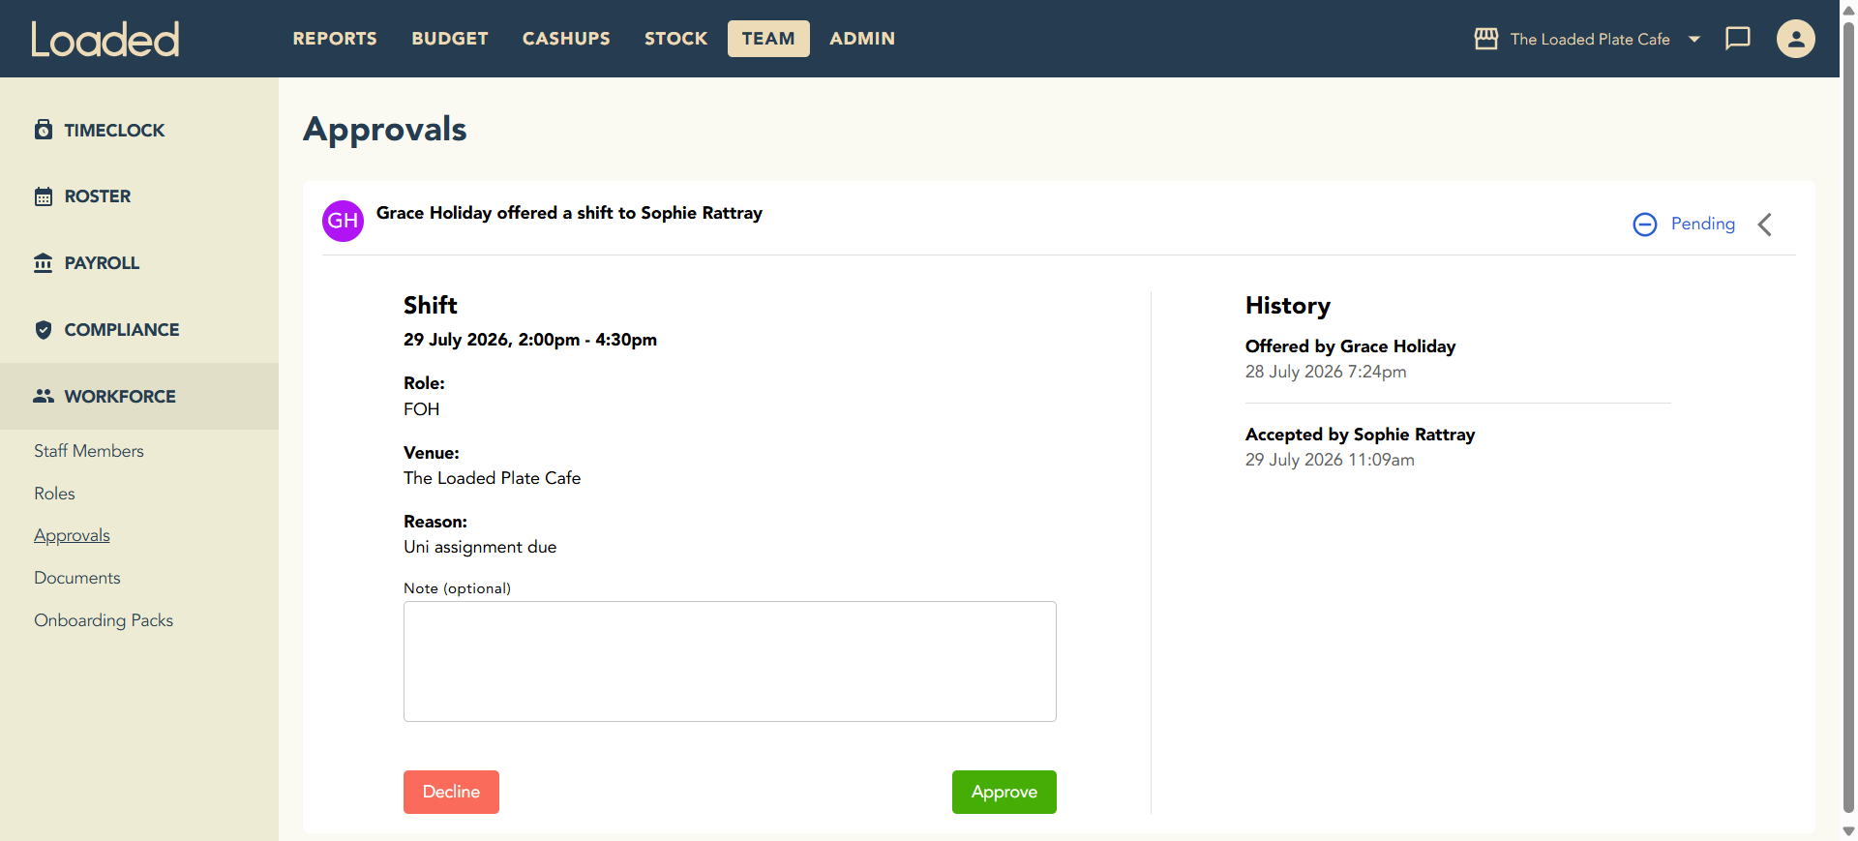Click the Loaded logo
This screenshot has height=841, width=1858.
coord(105,39)
